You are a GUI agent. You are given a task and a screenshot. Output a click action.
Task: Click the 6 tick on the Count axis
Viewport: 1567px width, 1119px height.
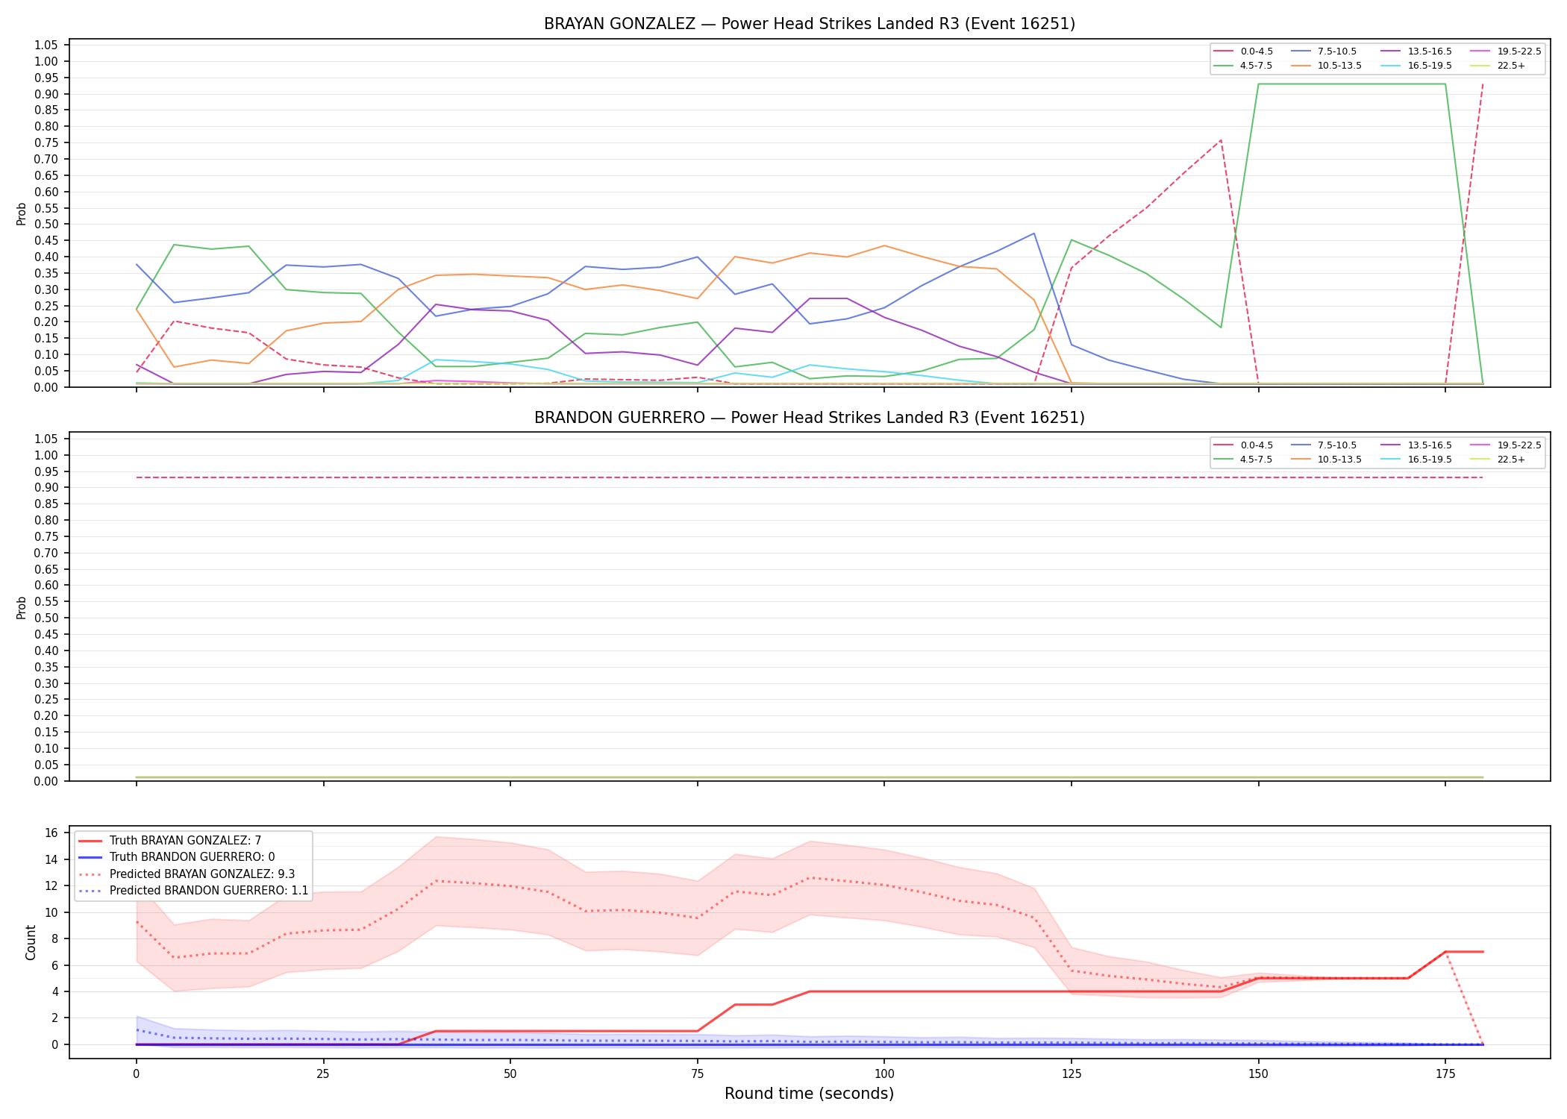[55, 965]
